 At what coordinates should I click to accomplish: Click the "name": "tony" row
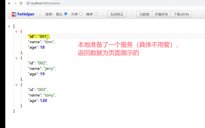coord(42,95)
